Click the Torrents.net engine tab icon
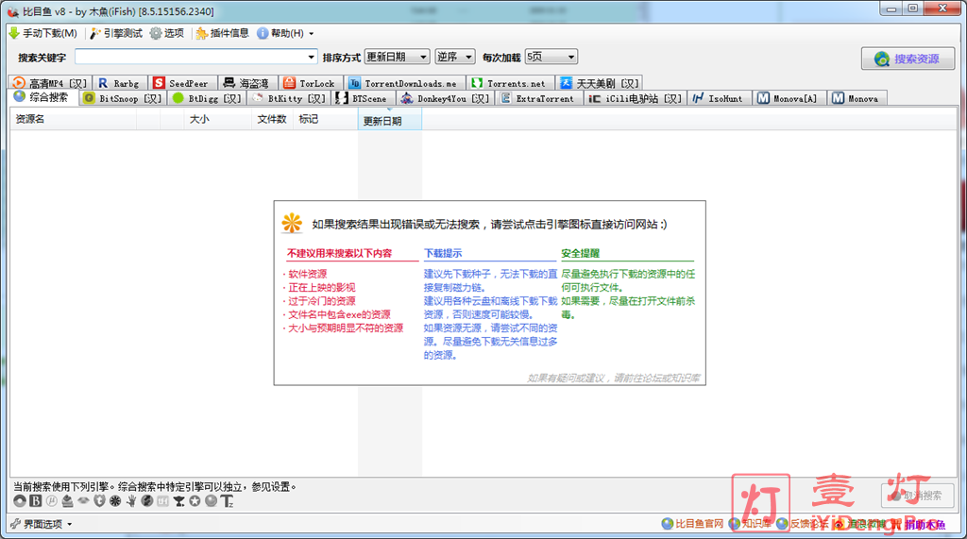The height and width of the screenshot is (539, 967). tap(477, 83)
